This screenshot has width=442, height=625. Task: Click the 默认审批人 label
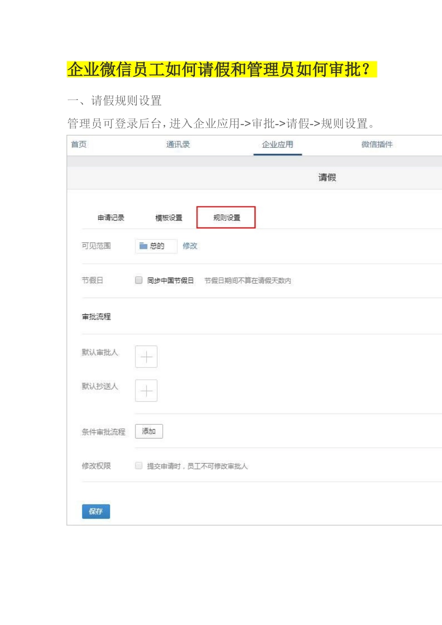click(x=100, y=352)
